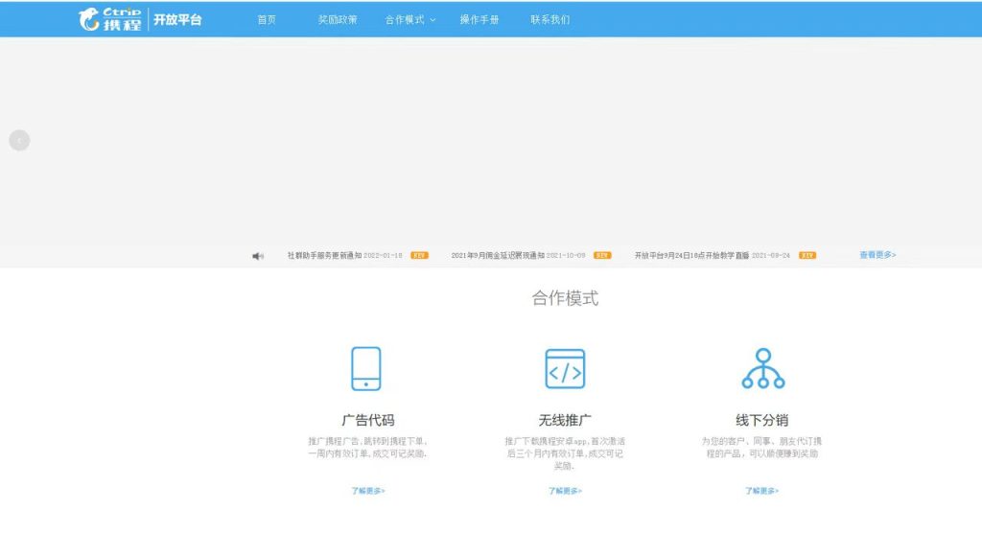Open the 开放平台9月24日 教学直播 notice
982x533 pixels.
click(691, 256)
